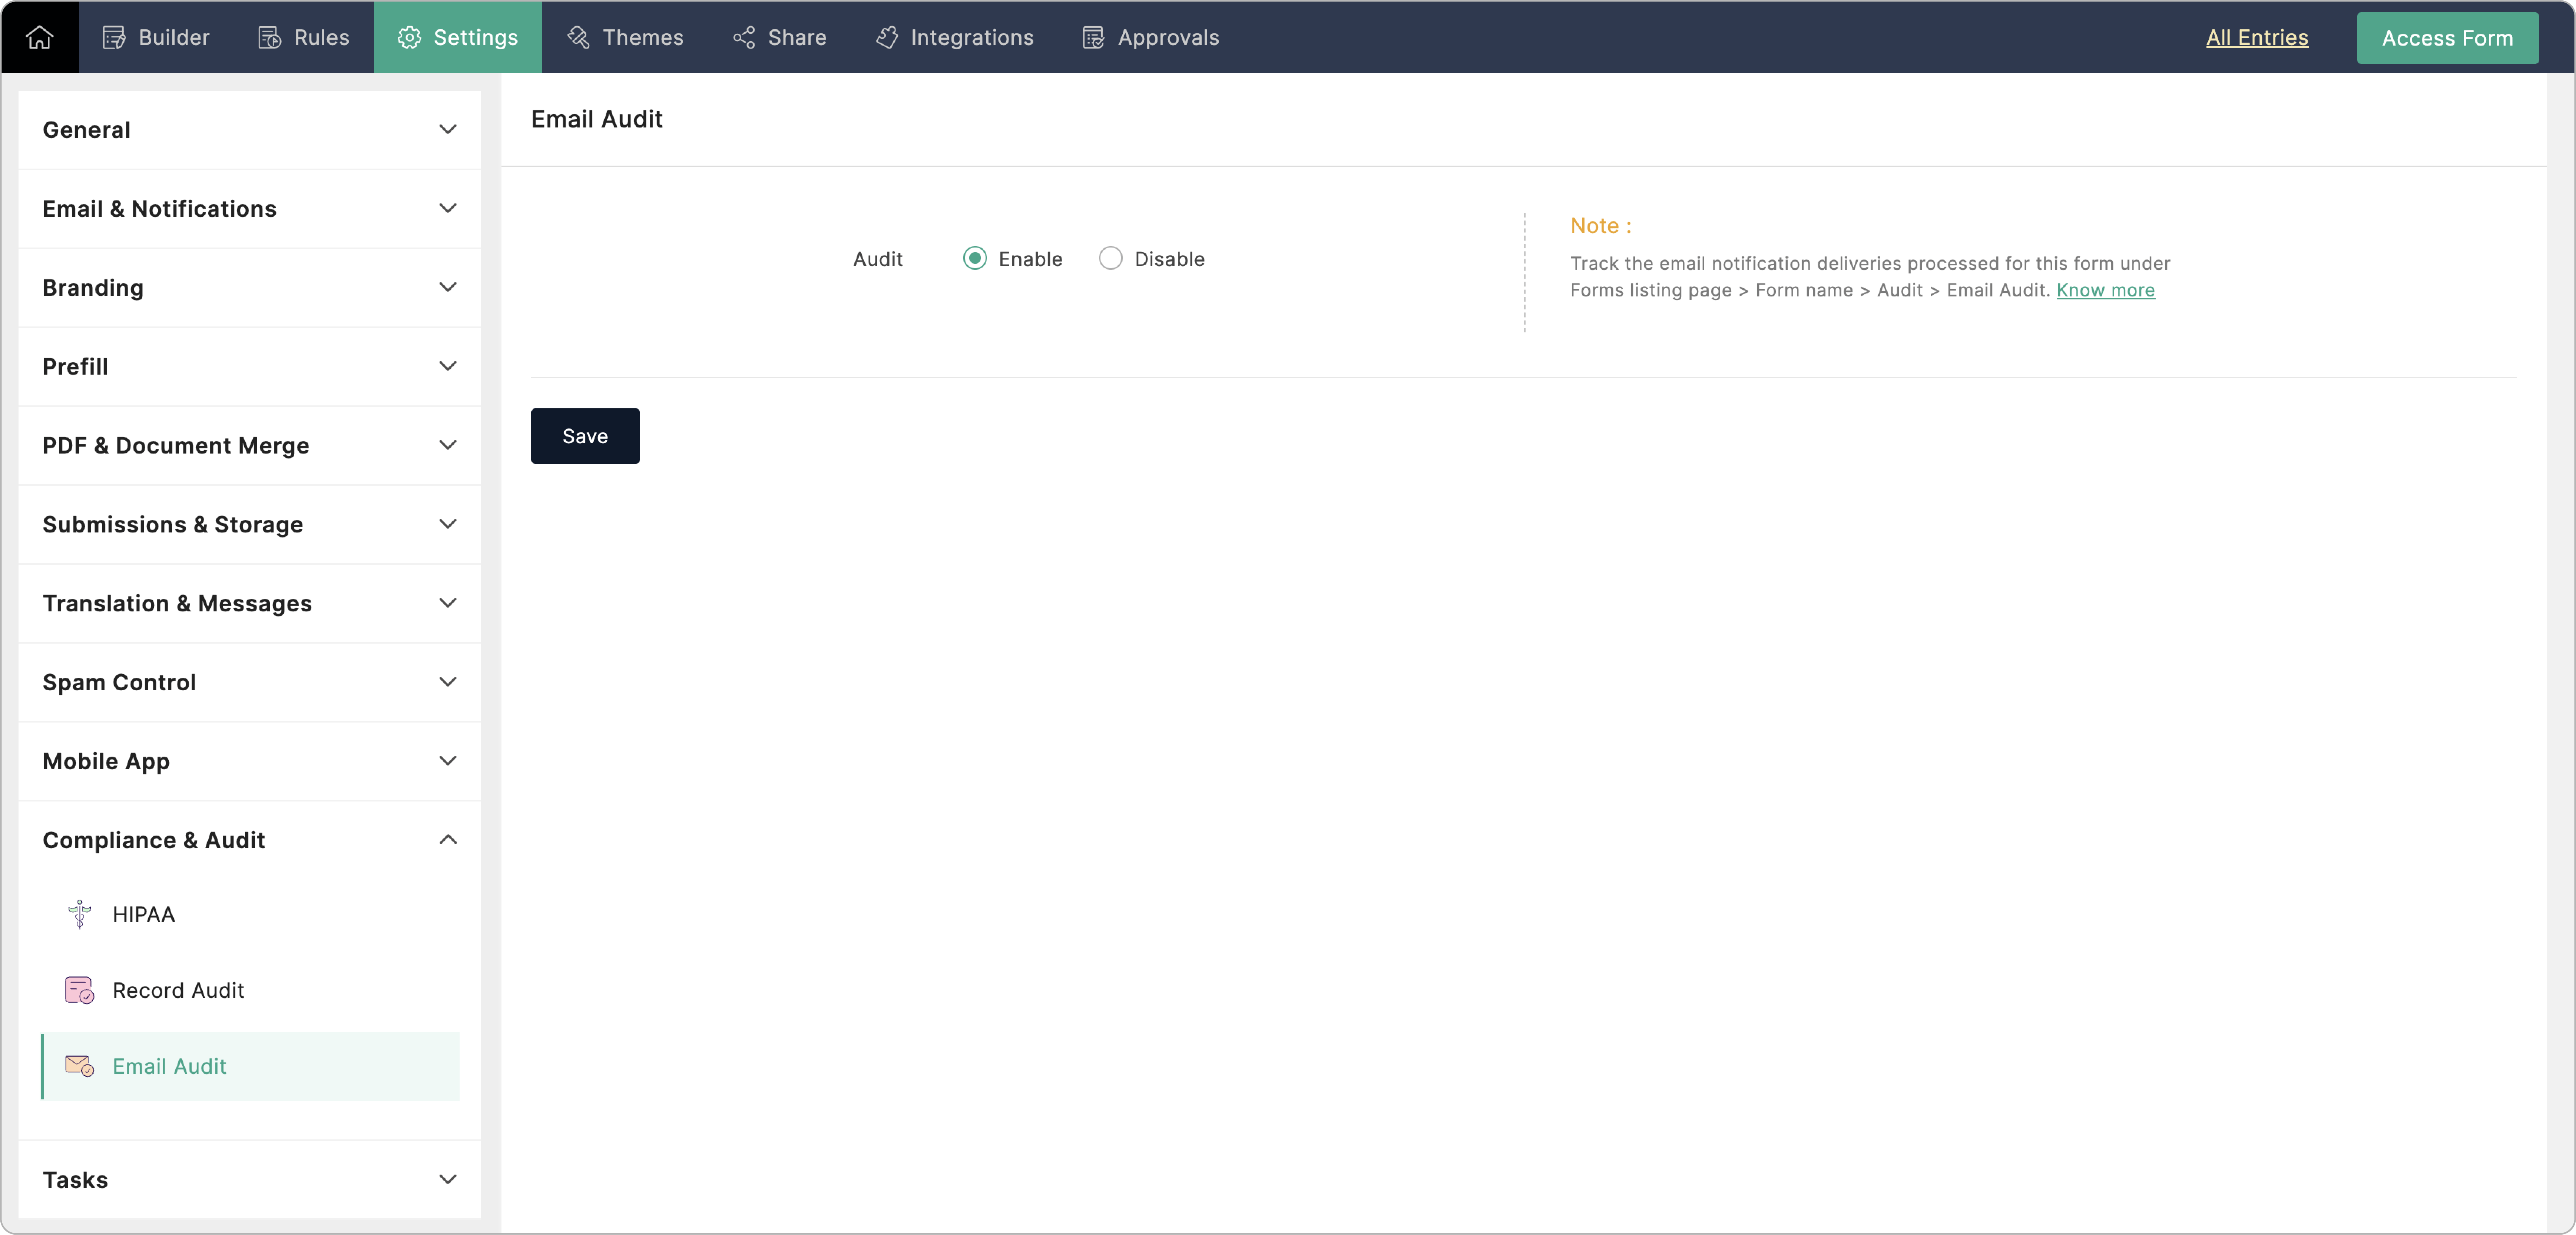Click the Share nodes icon

(744, 38)
